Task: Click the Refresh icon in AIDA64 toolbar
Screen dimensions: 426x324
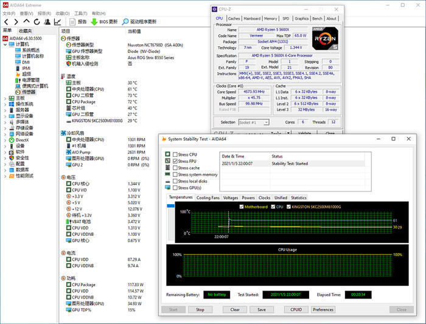Action: 37,22
